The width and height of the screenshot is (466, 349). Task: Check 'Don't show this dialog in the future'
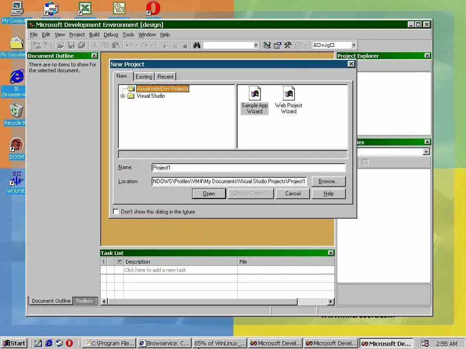point(116,211)
